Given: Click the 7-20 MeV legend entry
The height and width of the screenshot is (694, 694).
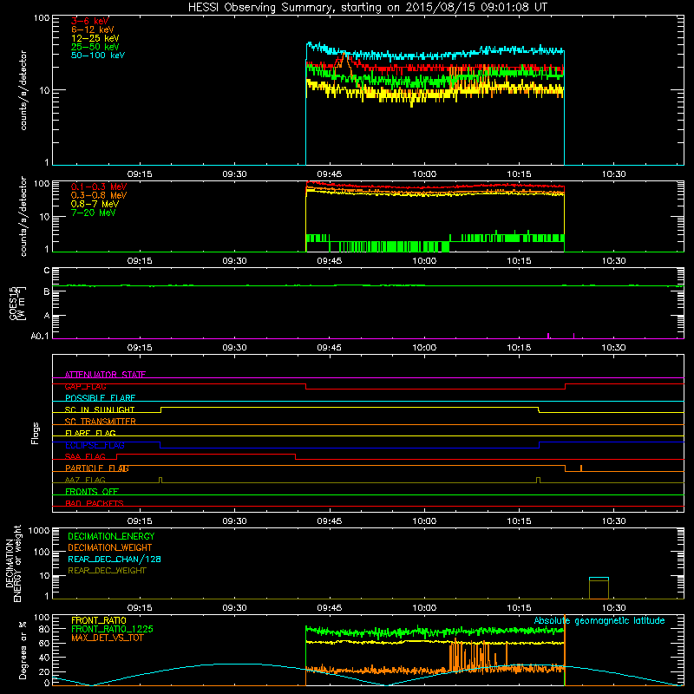Looking at the screenshot, I should pos(93,213).
